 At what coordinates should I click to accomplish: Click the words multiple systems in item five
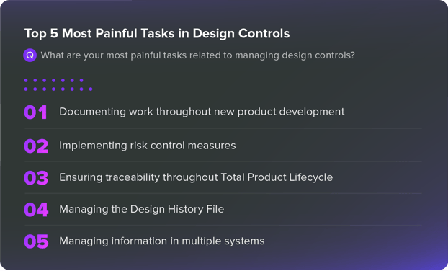pos(223,241)
